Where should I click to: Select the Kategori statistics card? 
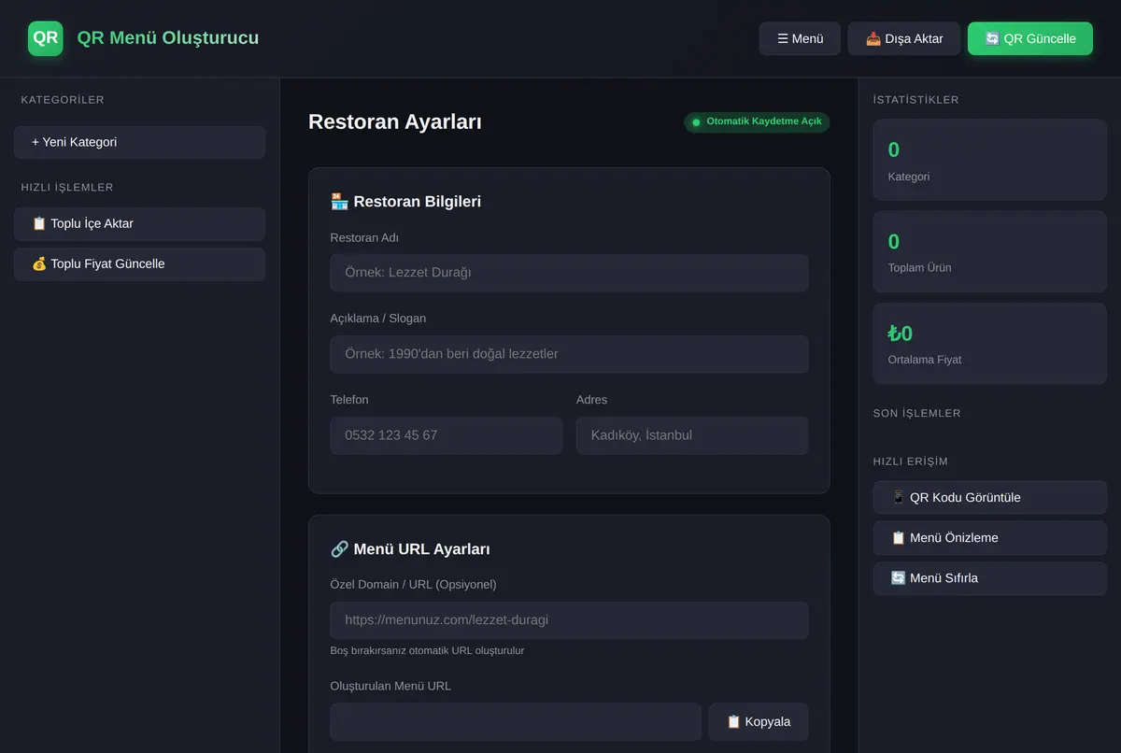pyautogui.click(x=990, y=160)
